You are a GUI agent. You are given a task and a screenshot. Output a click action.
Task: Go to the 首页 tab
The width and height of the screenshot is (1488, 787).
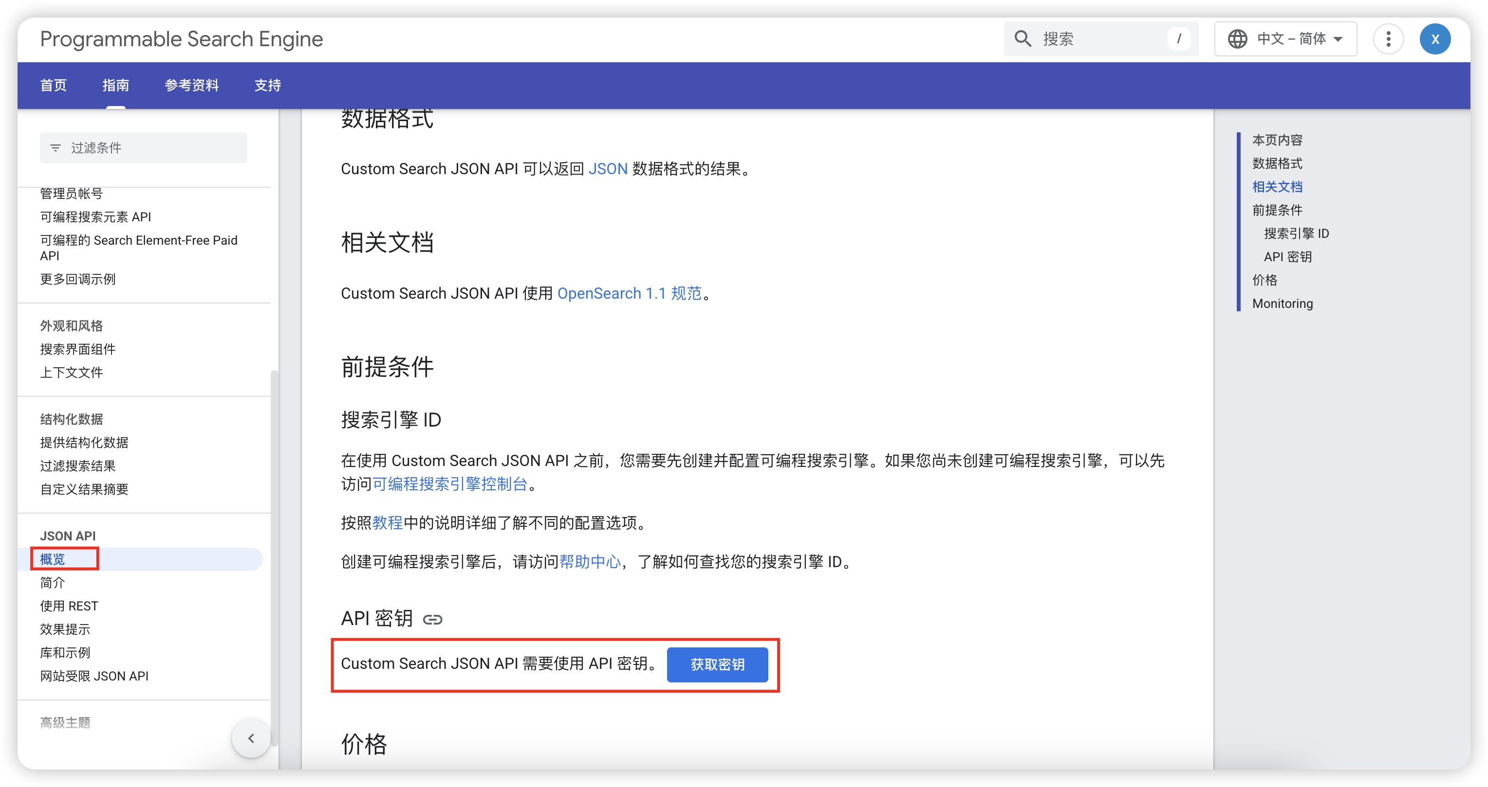point(53,86)
